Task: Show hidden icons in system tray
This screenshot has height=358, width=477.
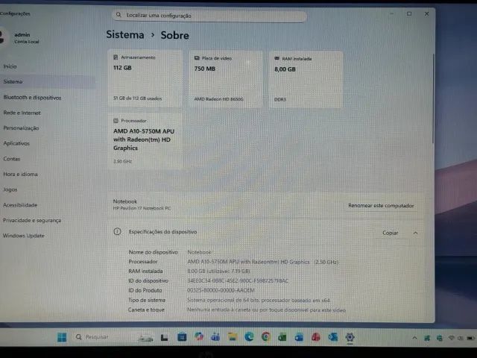Action: pos(414,338)
